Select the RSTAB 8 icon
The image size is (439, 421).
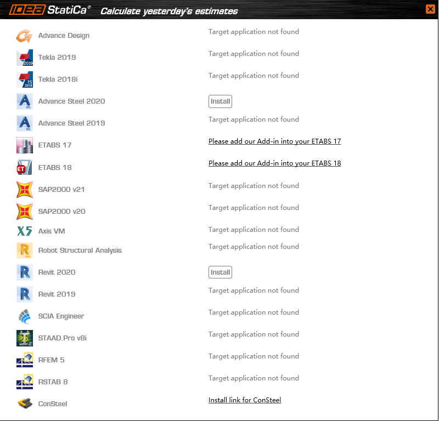coord(25,382)
